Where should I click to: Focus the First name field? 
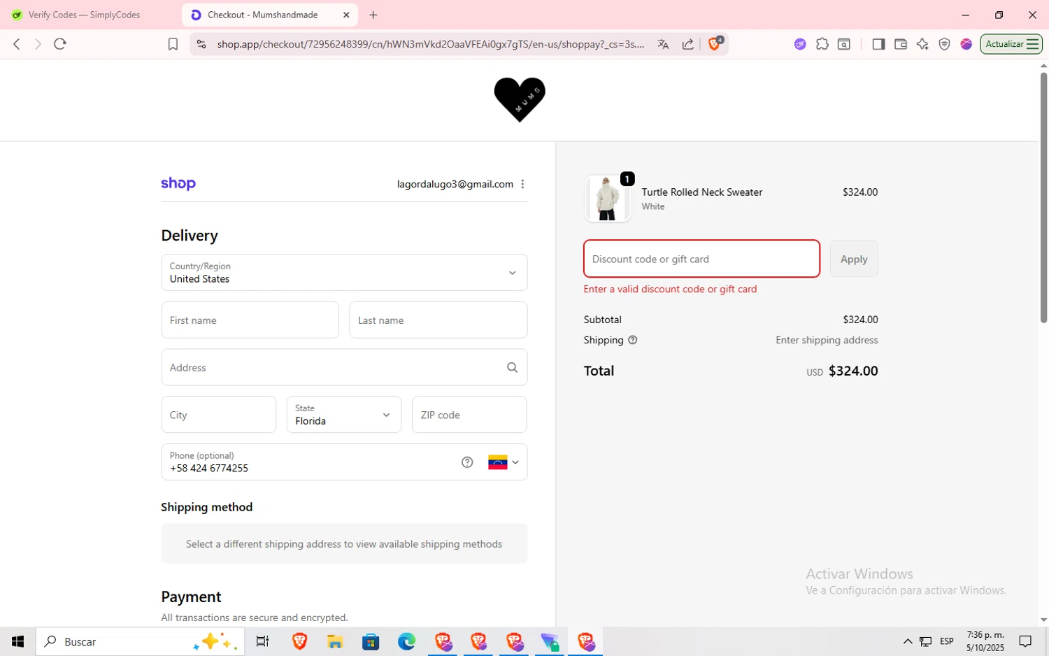[x=250, y=320]
